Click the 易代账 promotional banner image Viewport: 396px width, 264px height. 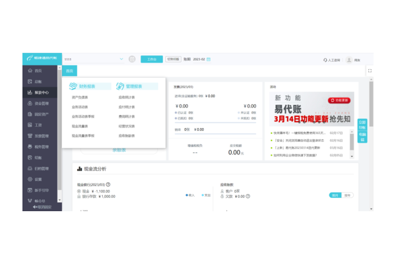tap(312, 109)
